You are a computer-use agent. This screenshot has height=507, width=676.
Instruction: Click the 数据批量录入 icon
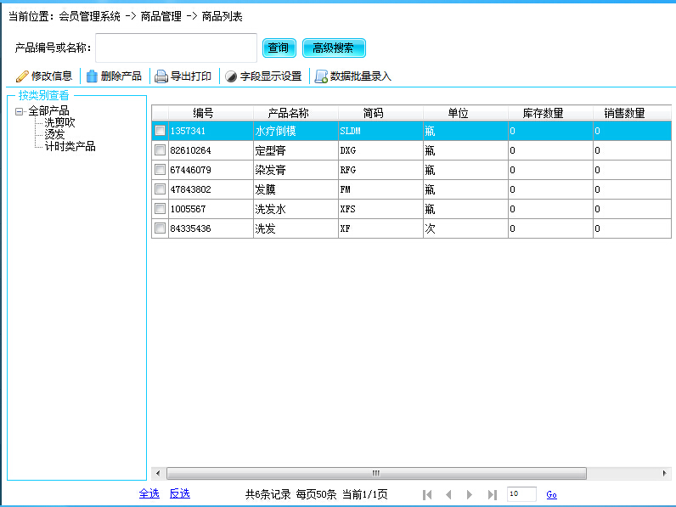pyautogui.click(x=321, y=76)
